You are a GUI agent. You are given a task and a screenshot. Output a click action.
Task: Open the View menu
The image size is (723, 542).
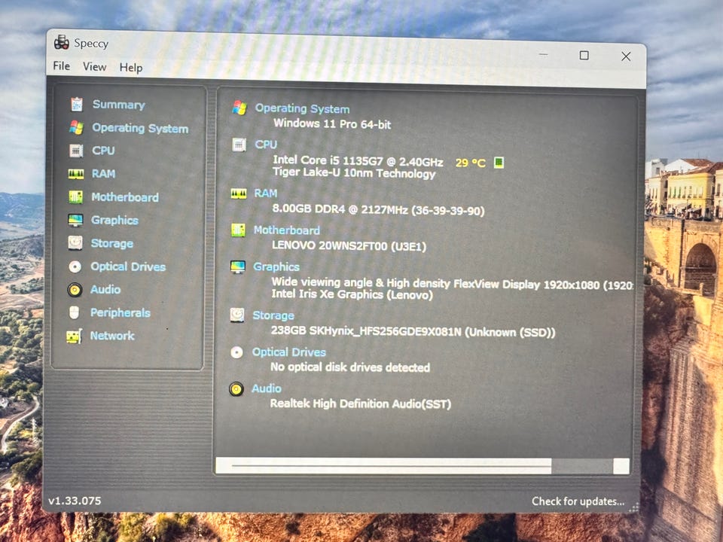point(95,67)
